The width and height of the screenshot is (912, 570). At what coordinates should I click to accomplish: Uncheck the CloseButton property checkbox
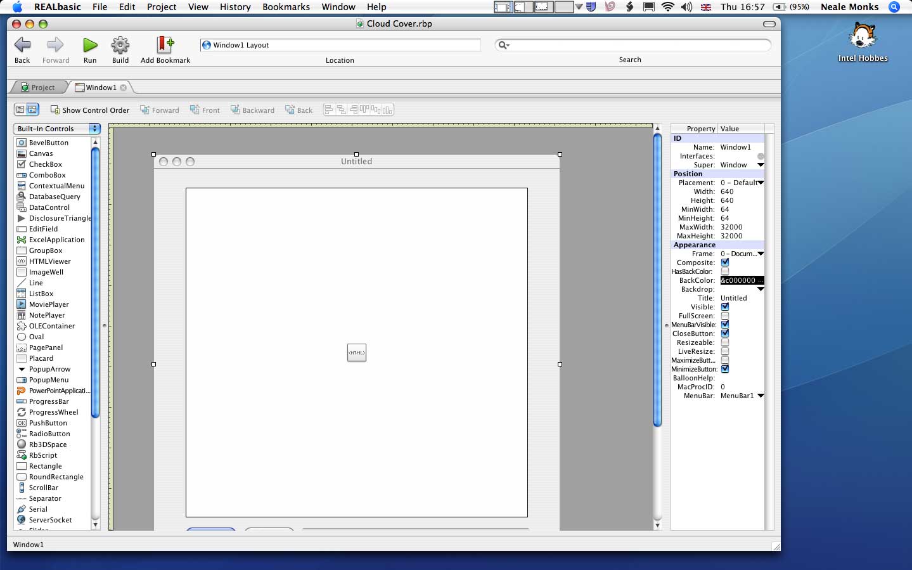point(725,334)
